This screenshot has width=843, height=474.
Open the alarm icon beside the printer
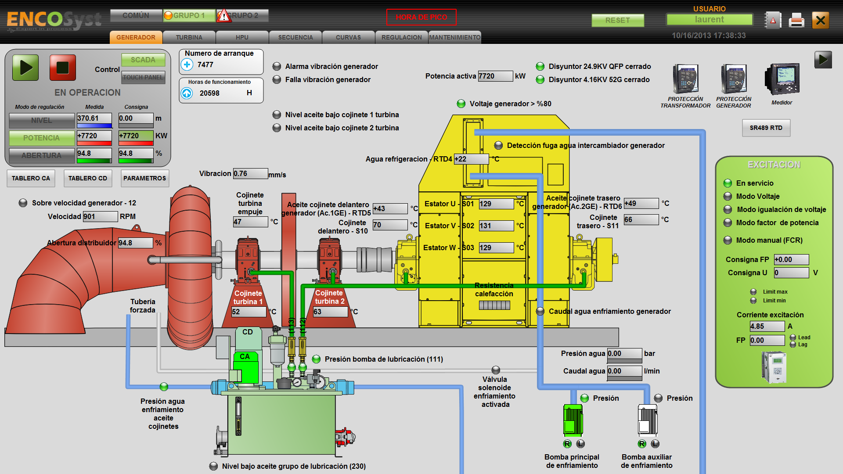(x=773, y=20)
